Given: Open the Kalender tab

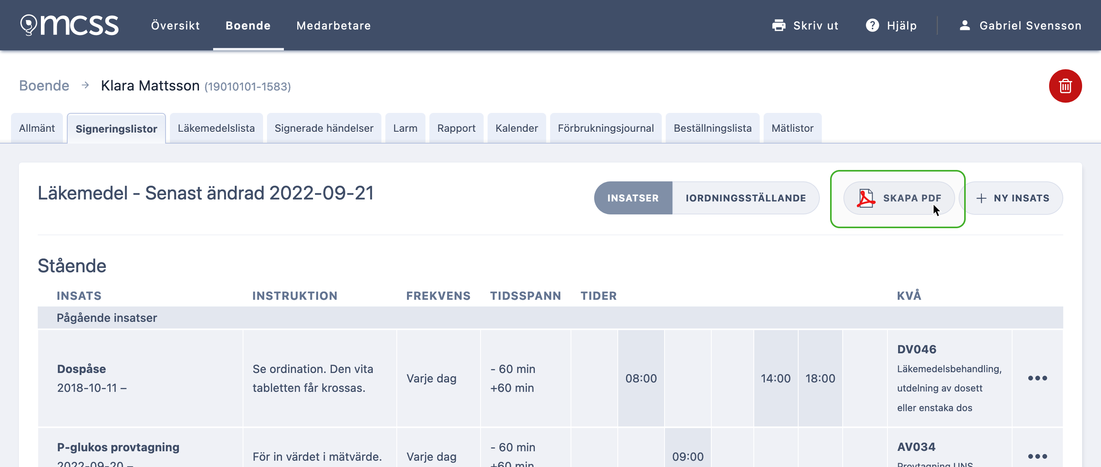Looking at the screenshot, I should [516, 128].
